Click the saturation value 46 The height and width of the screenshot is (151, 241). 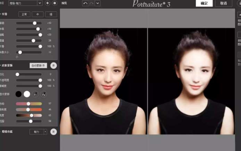[x=50, y=109]
